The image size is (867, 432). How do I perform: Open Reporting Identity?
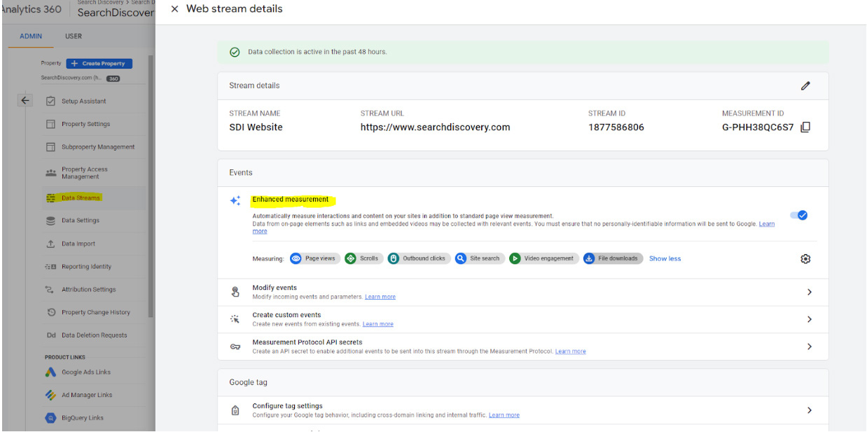coord(86,267)
